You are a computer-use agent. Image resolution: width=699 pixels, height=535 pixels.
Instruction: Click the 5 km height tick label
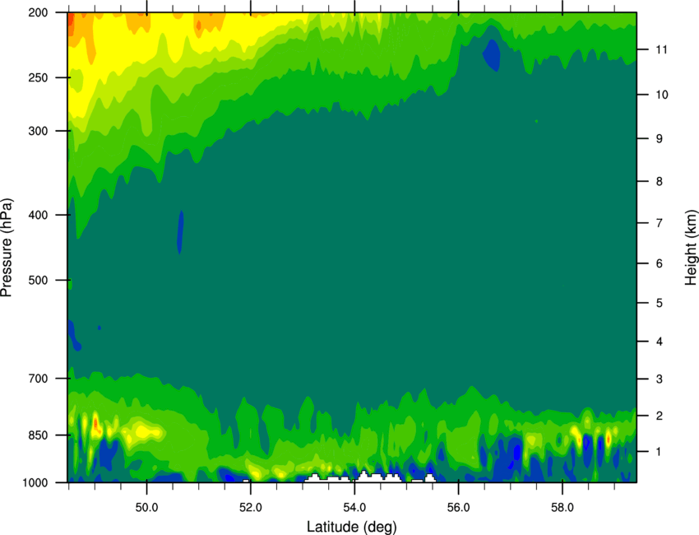pos(660,304)
